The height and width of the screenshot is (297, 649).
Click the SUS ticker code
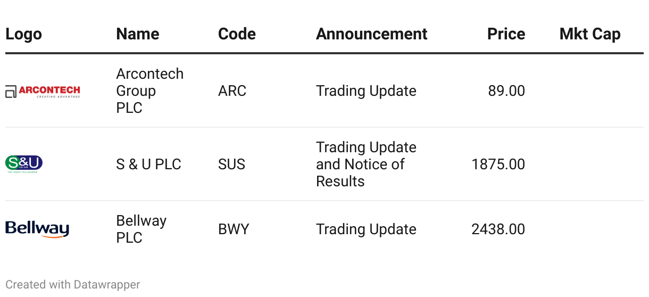[231, 164]
